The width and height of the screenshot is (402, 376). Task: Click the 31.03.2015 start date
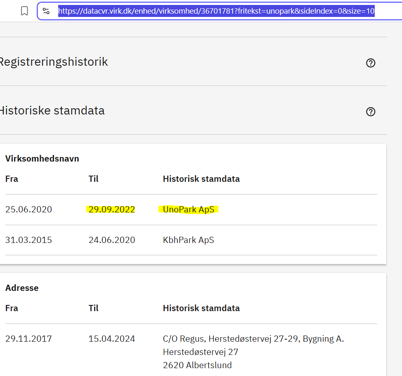pos(28,240)
